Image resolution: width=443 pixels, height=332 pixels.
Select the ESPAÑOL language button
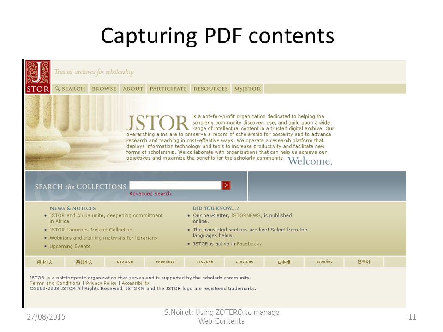tap(324, 262)
